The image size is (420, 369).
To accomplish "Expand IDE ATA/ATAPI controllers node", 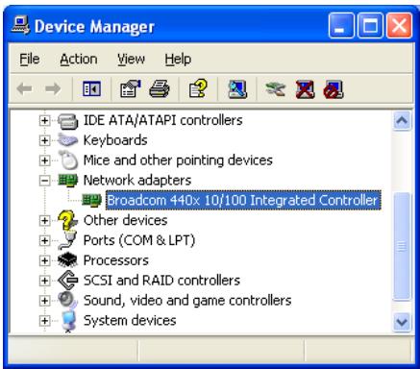I will (x=44, y=121).
